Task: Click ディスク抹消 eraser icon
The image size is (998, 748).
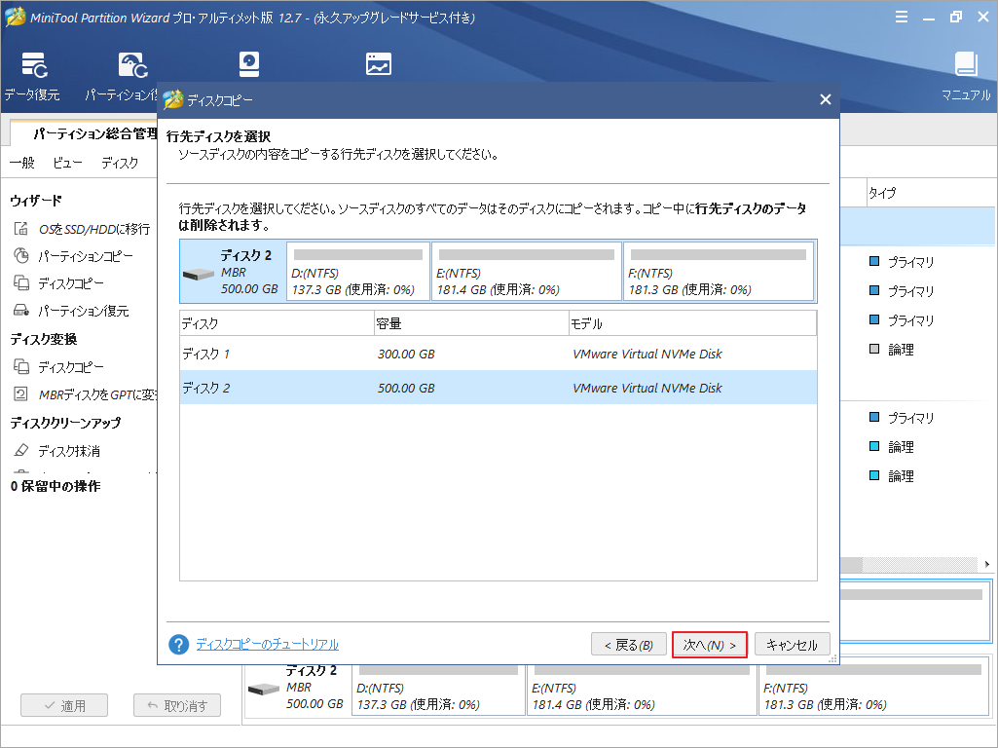Action: point(21,450)
